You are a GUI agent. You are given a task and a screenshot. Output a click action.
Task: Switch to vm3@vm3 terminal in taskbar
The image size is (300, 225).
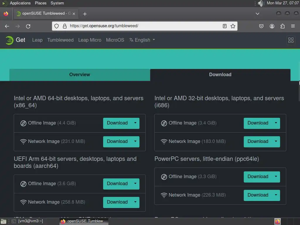click(28, 221)
